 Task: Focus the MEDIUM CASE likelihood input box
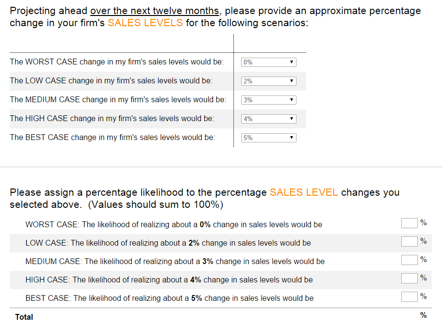(409, 260)
